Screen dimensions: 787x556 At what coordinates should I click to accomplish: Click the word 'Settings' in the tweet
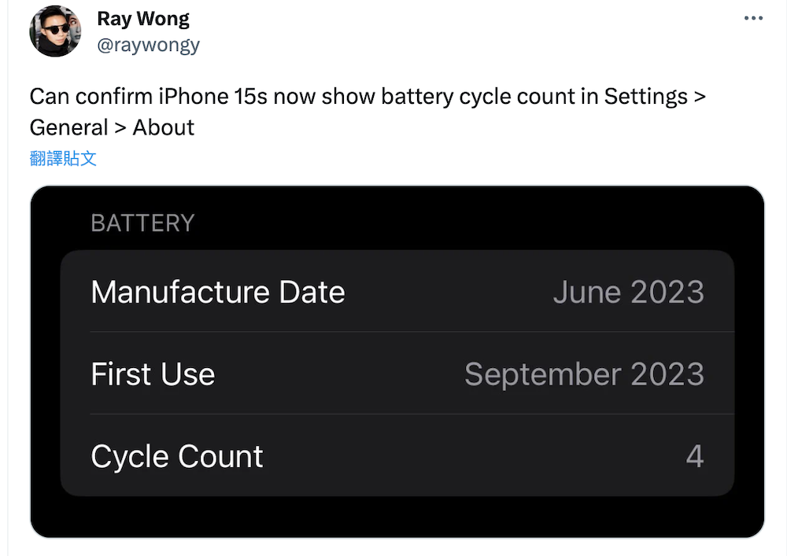point(645,97)
